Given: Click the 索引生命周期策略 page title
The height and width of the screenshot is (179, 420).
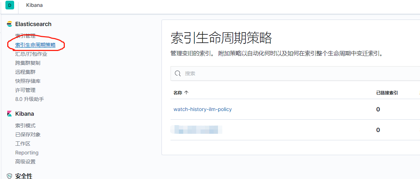Looking at the screenshot, I should [x=221, y=38].
